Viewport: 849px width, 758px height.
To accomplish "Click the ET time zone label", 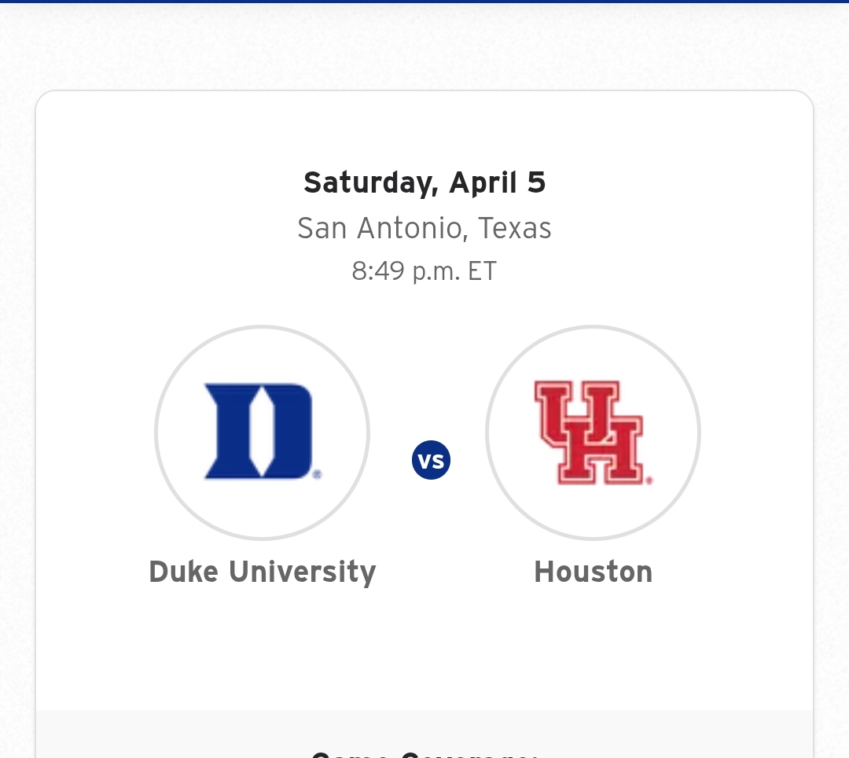I will click(482, 271).
